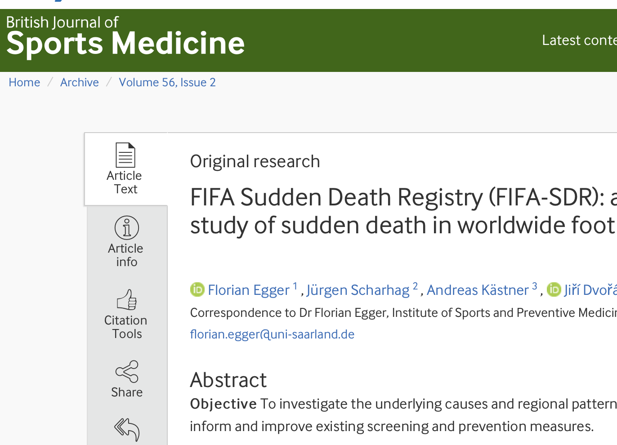
Task: Click affiliation superscript 3 after Kästner
Action: pyautogui.click(x=534, y=286)
